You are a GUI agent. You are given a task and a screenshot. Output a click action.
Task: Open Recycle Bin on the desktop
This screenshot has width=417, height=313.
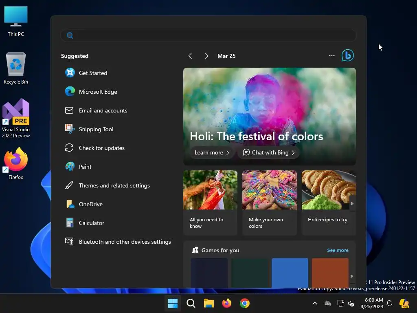click(16, 68)
